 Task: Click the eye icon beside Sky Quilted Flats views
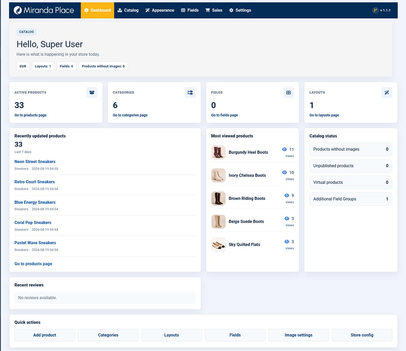pos(287,242)
